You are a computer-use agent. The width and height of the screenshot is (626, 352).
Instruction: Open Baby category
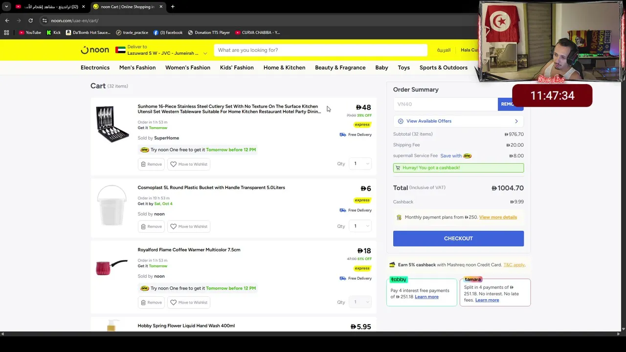pos(381,67)
